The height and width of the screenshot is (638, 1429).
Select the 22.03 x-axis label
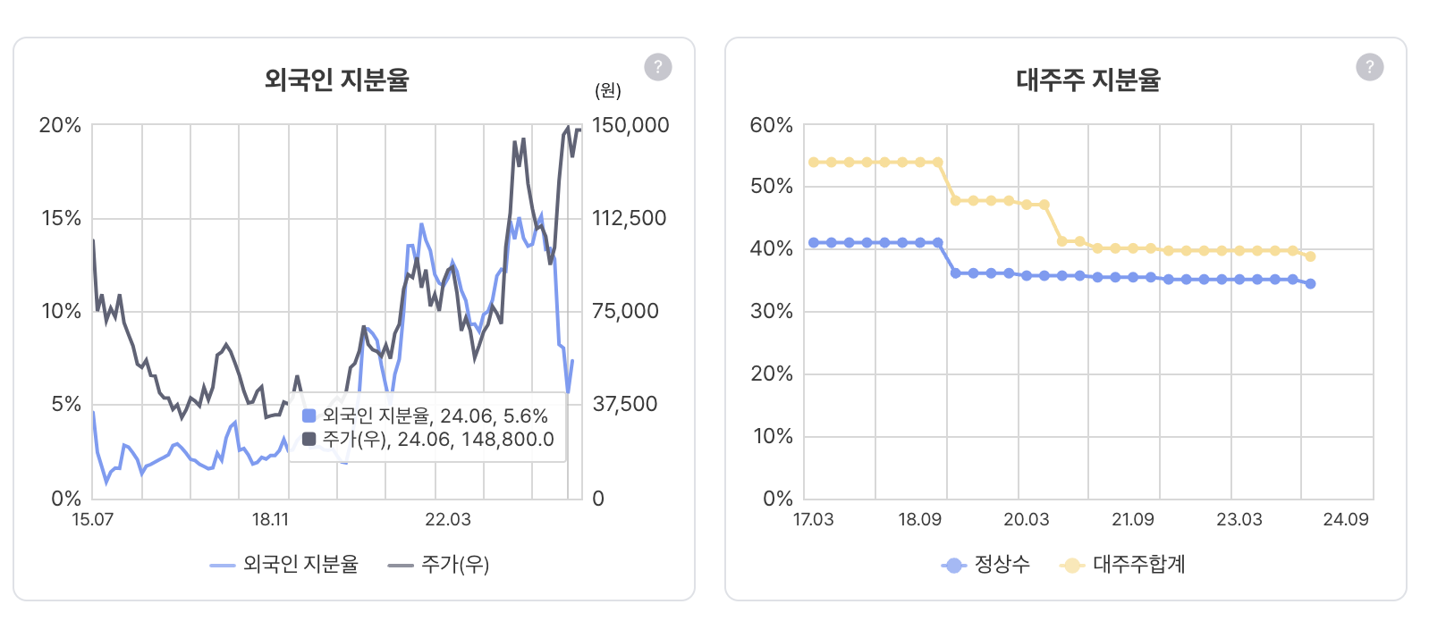tap(447, 519)
